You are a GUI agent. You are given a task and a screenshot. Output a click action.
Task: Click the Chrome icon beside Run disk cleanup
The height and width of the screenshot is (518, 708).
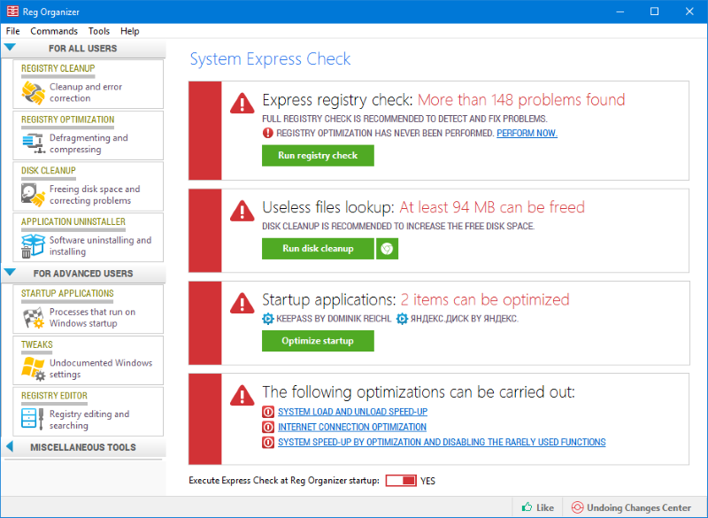(387, 249)
